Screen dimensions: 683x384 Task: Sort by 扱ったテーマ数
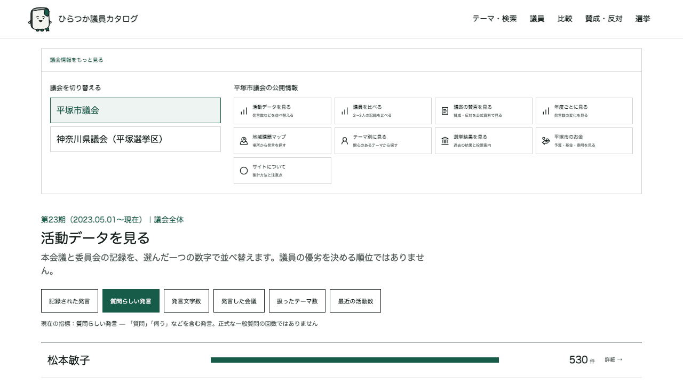(x=297, y=301)
